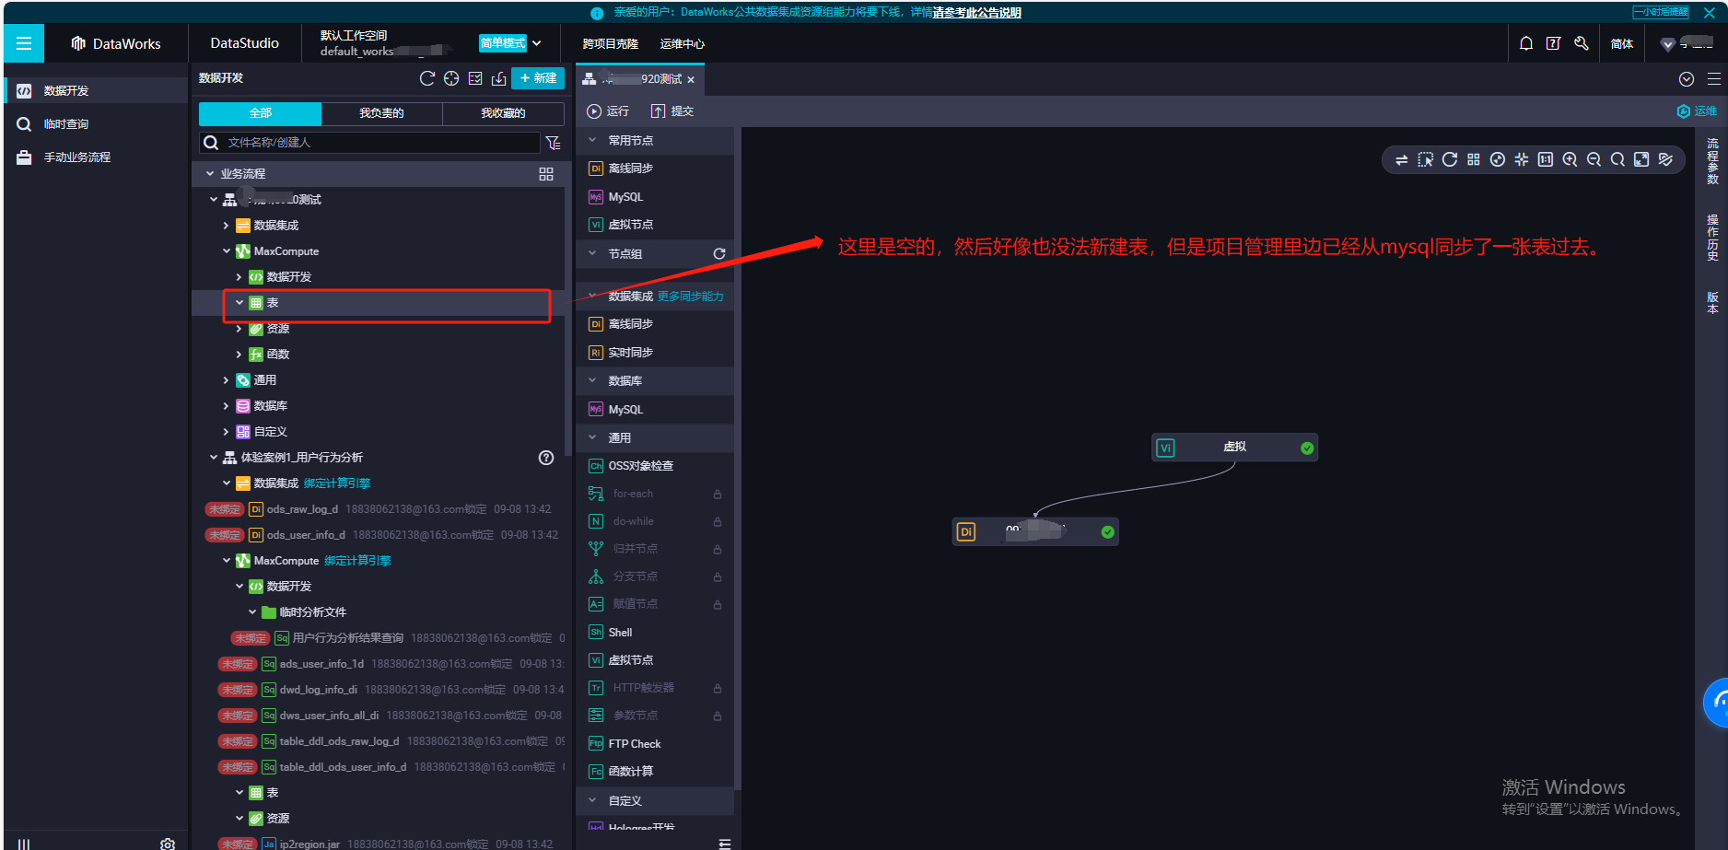Open 临时查询 in the left sidebar
The width and height of the screenshot is (1728, 850).
coord(96,123)
